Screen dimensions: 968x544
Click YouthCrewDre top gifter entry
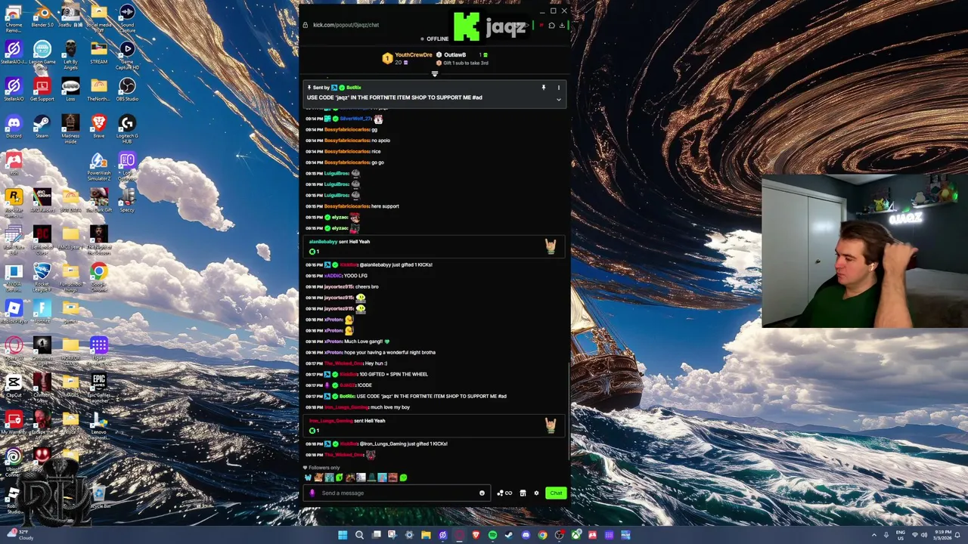(x=408, y=58)
